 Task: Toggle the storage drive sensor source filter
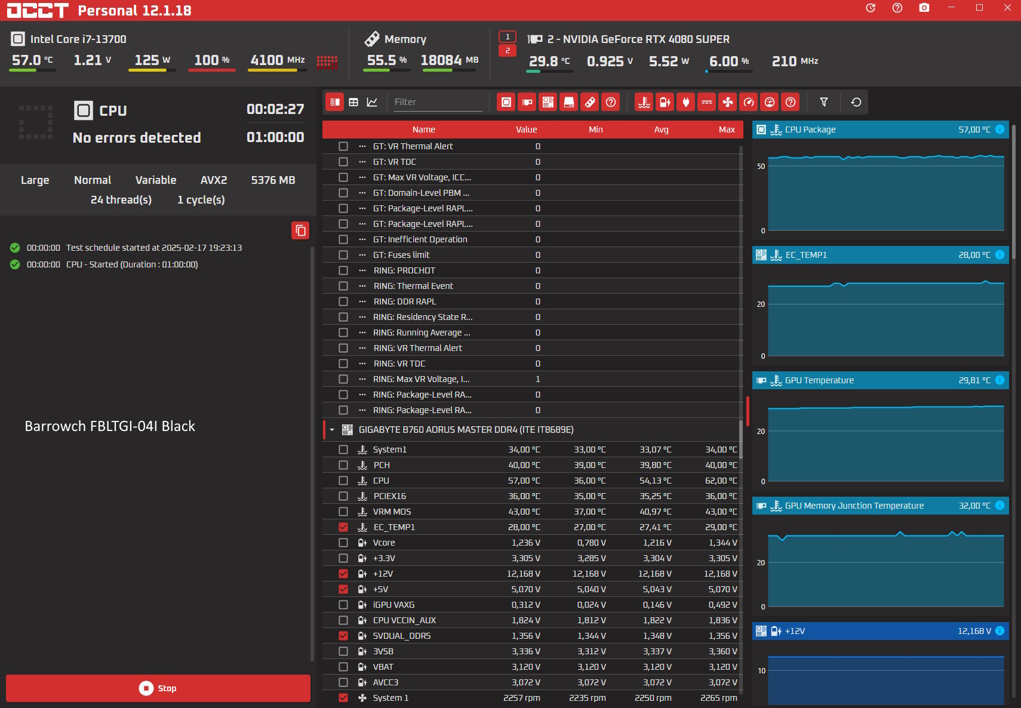click(569, 102)
